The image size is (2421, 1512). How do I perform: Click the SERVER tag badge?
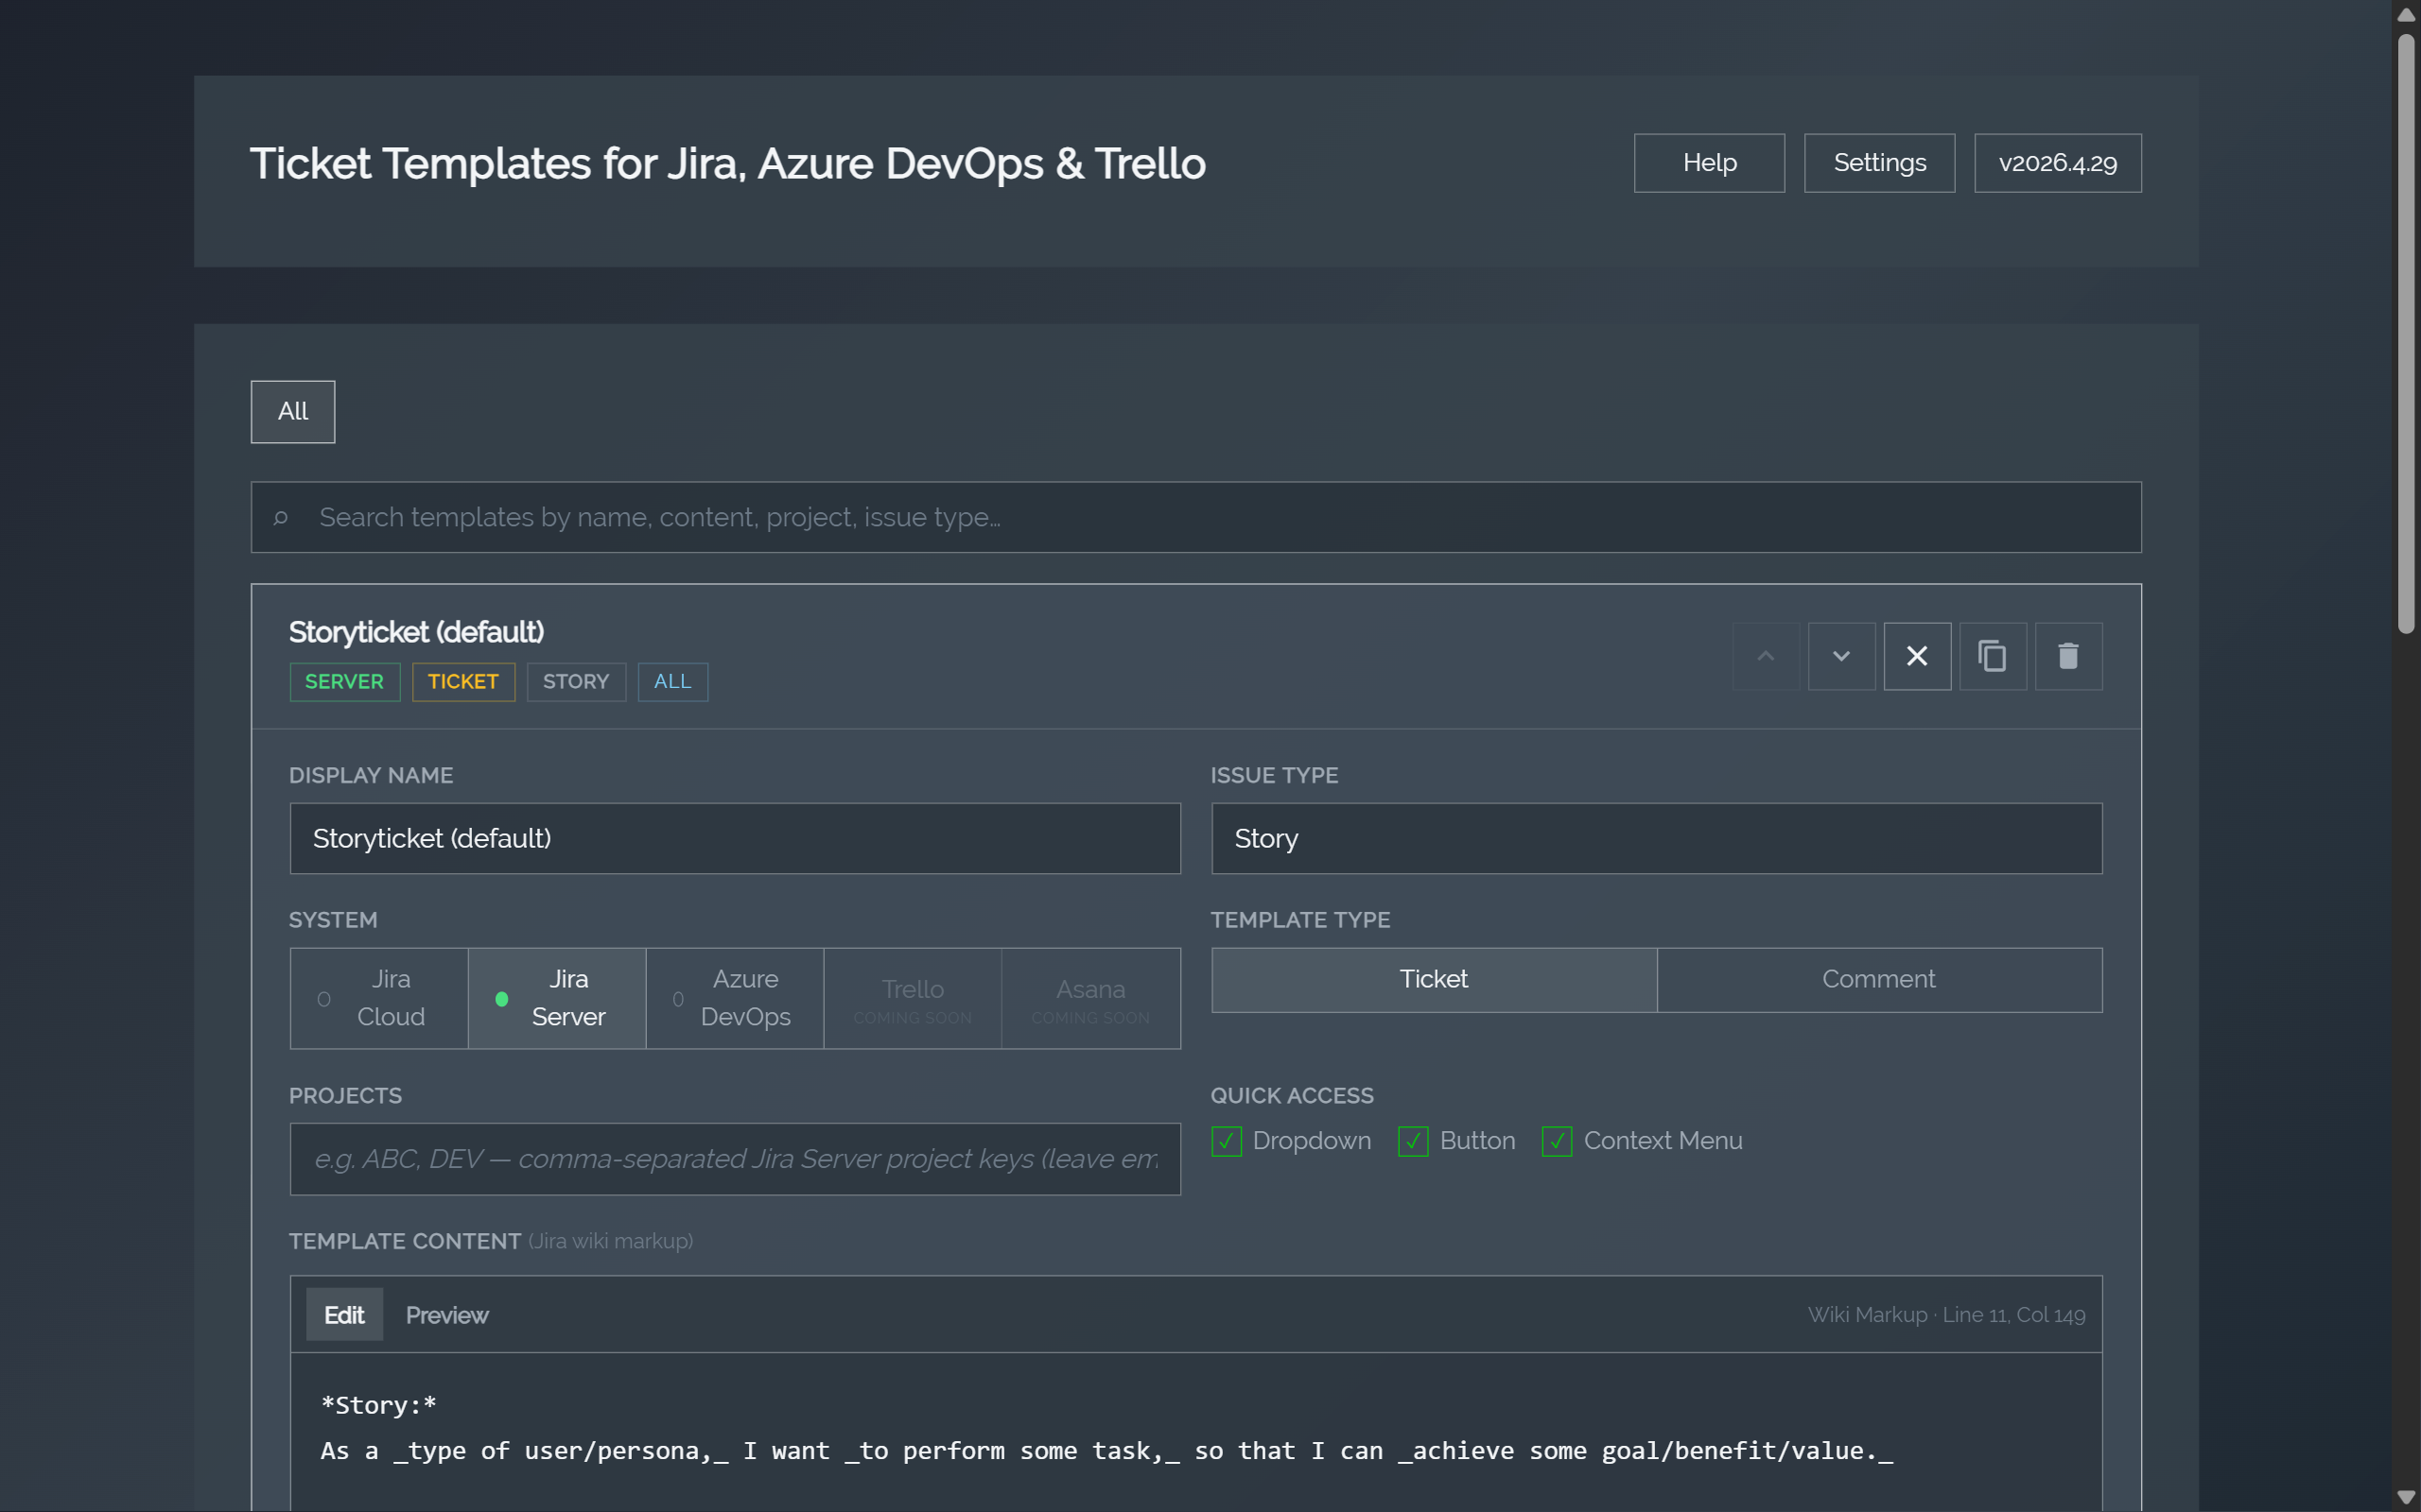pyautogui.click(x=344, y=682)
